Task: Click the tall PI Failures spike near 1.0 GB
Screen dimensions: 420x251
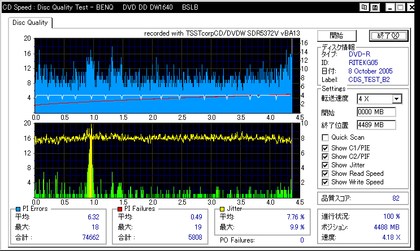Action: [x=91, y=161]
